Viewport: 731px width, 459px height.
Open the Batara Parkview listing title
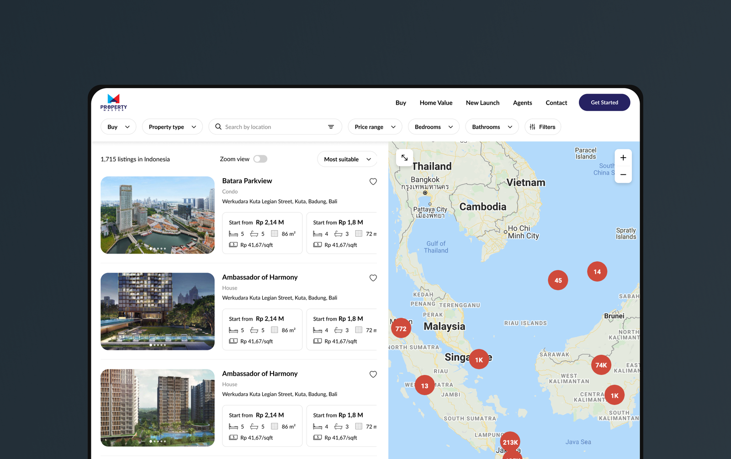tap(247, 181)
